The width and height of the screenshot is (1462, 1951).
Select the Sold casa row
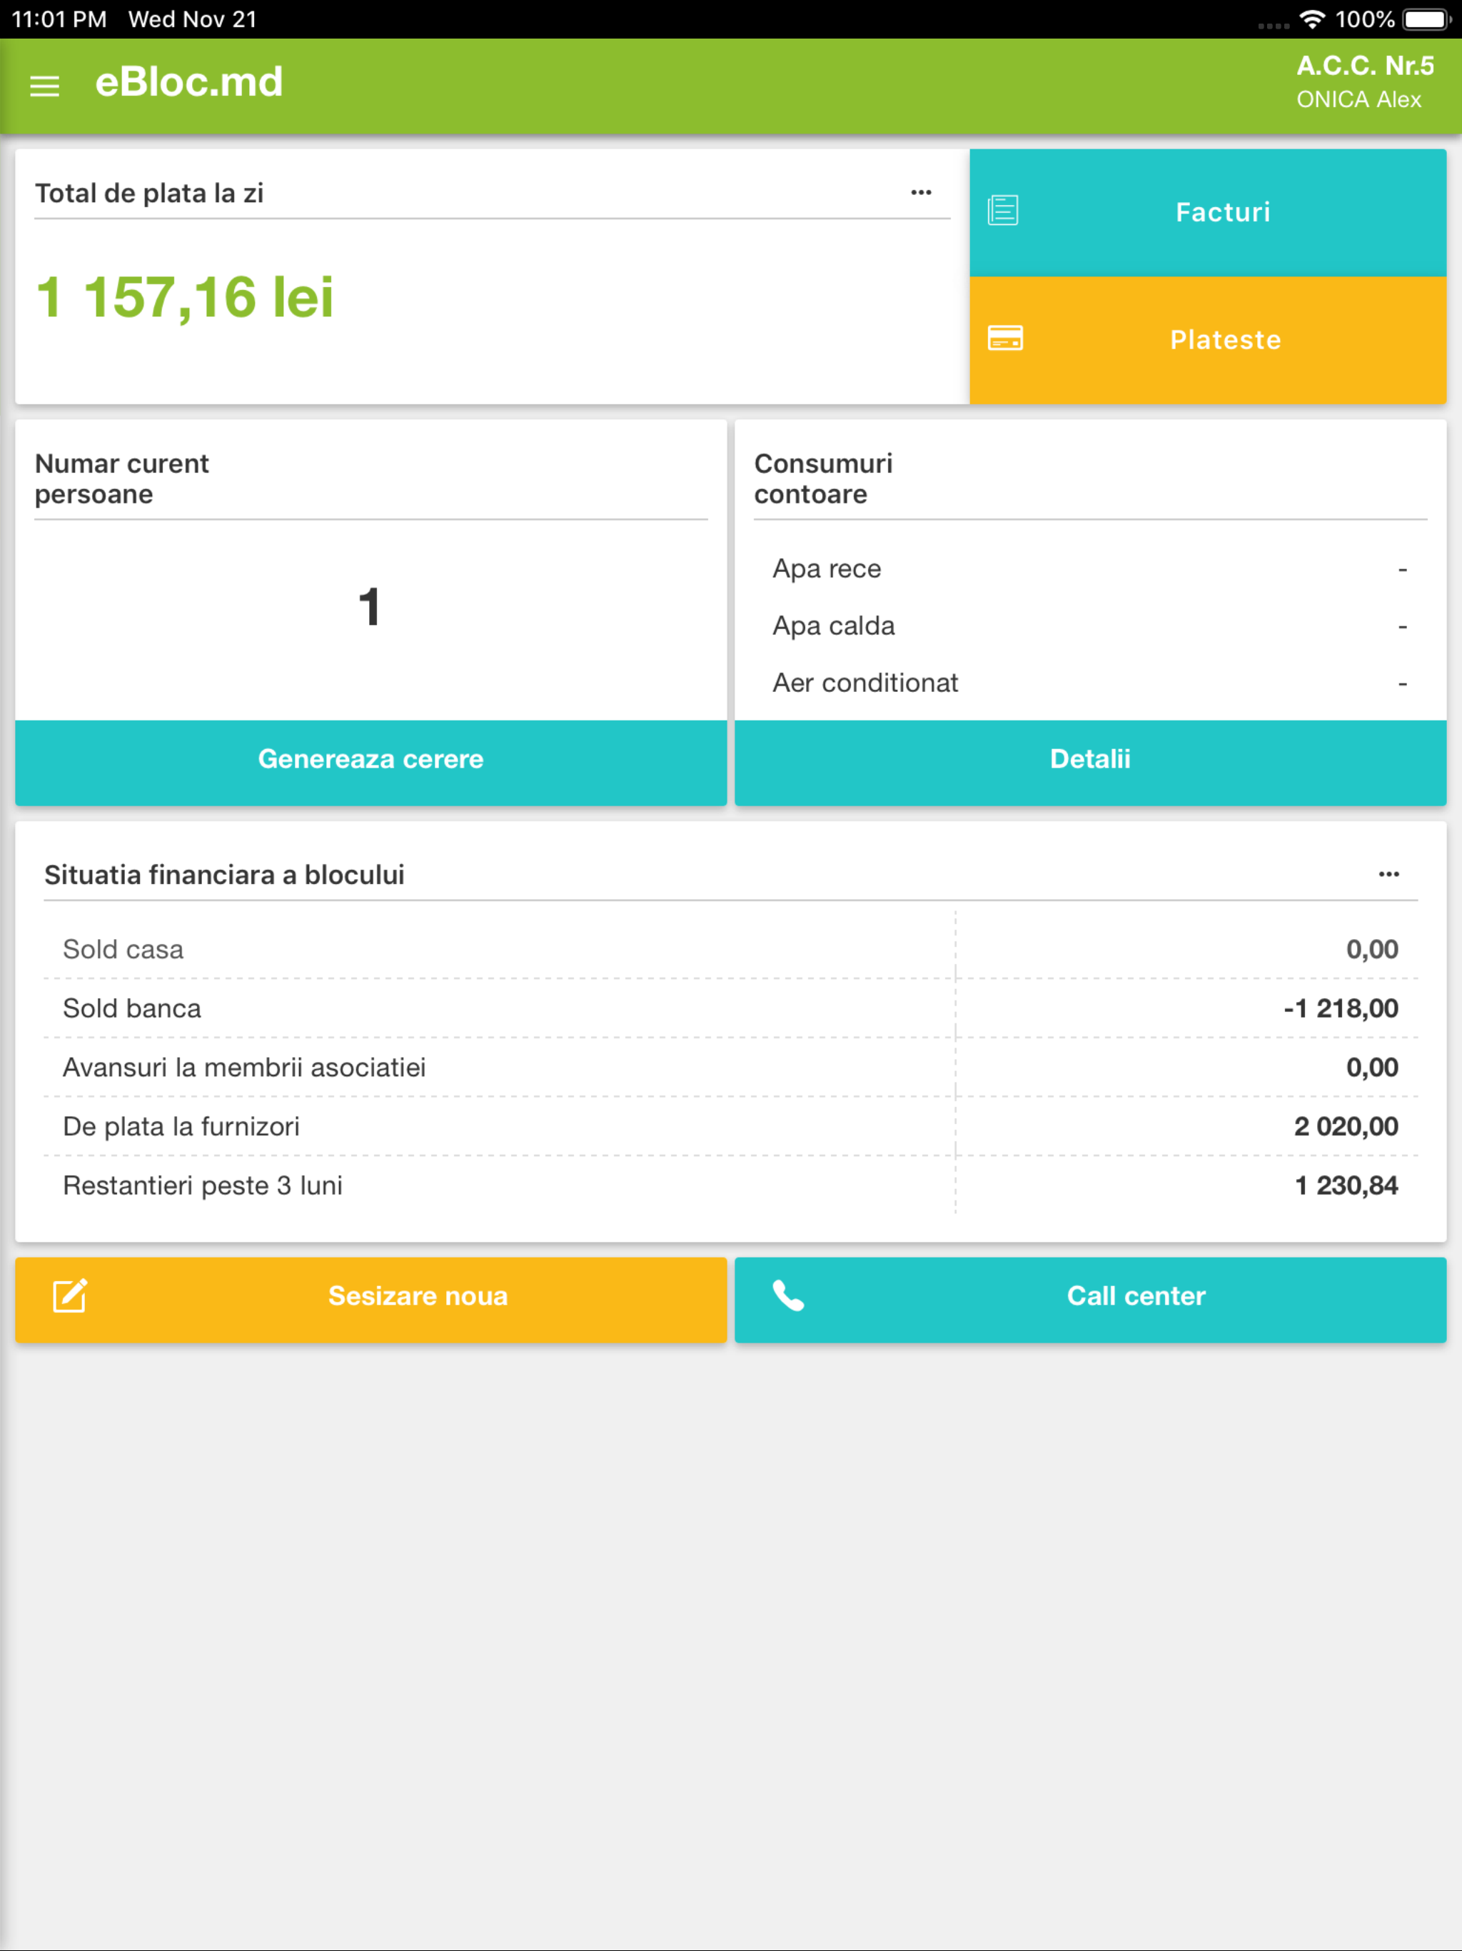(x=730, y=949)
